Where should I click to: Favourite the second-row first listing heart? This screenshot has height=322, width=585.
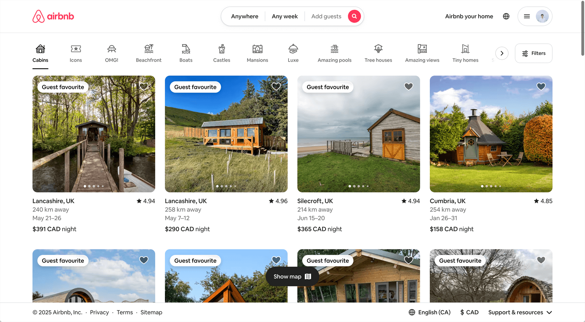pos(144,260)
